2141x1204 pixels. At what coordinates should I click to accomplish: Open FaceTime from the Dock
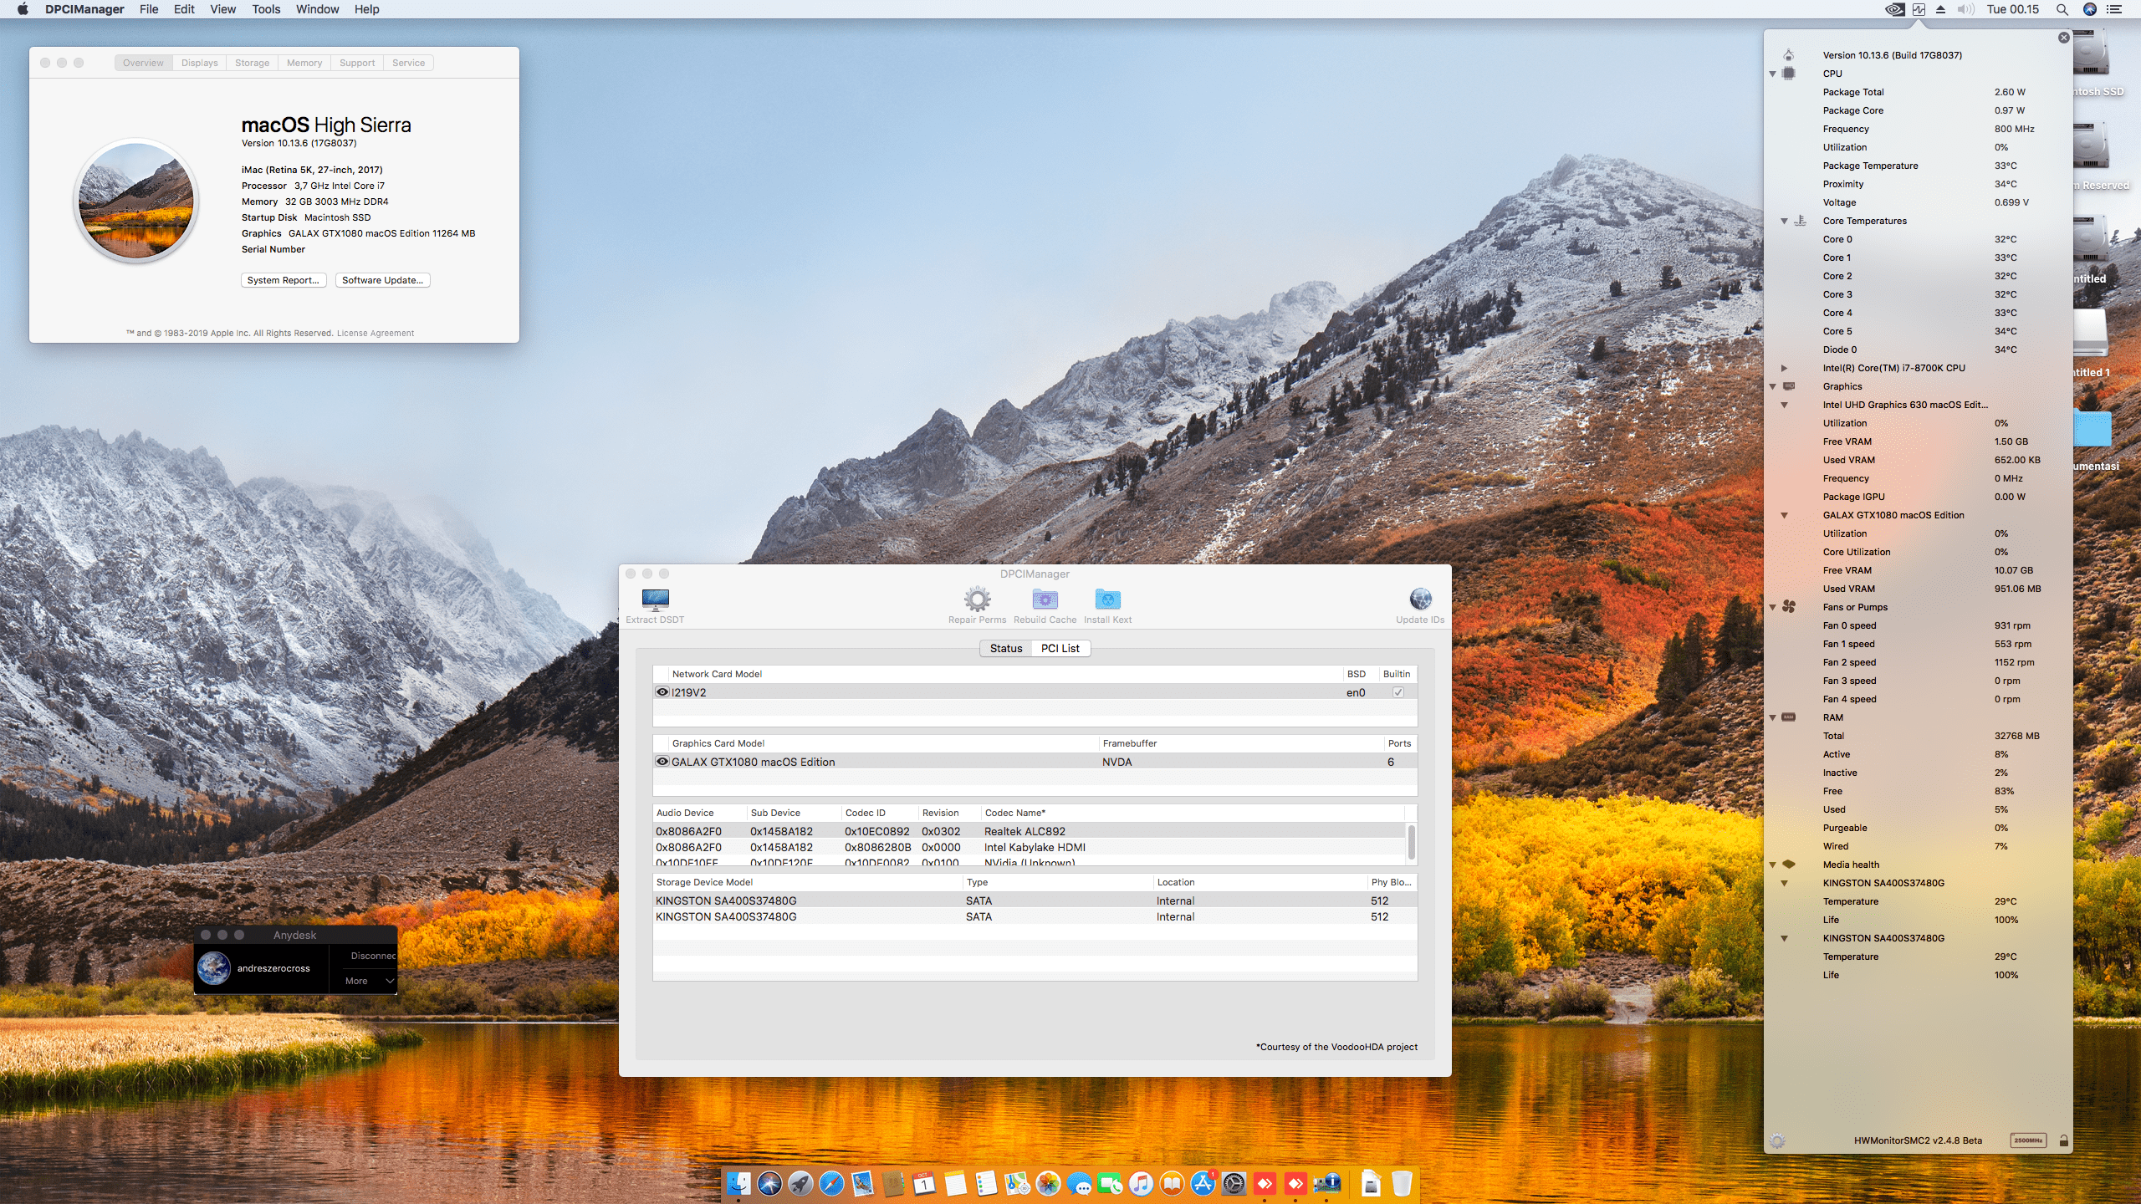pos(1110,1183)
